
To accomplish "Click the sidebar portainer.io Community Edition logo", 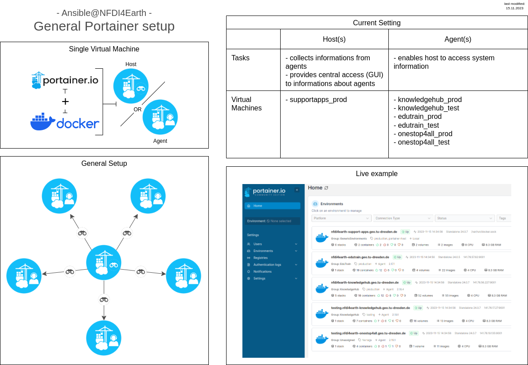I will 265,192.
